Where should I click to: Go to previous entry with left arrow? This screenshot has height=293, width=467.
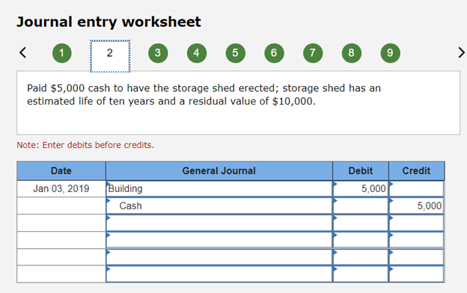pyautogui.click(x=22, y=52)
